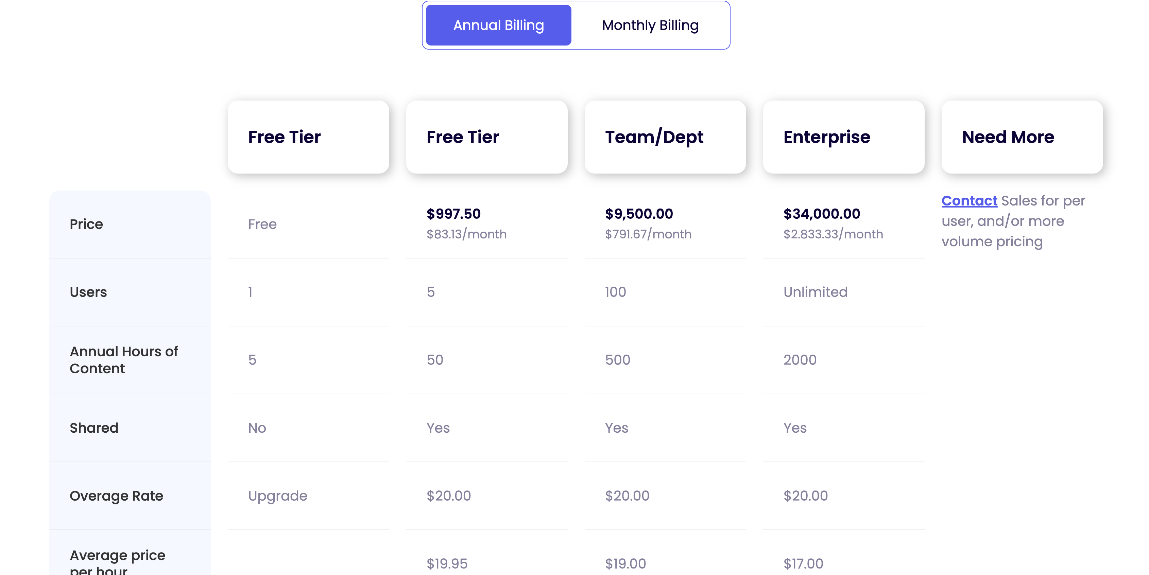
Task: Click the $9,500.00 Team/Dept price
Action: [639, 214]
